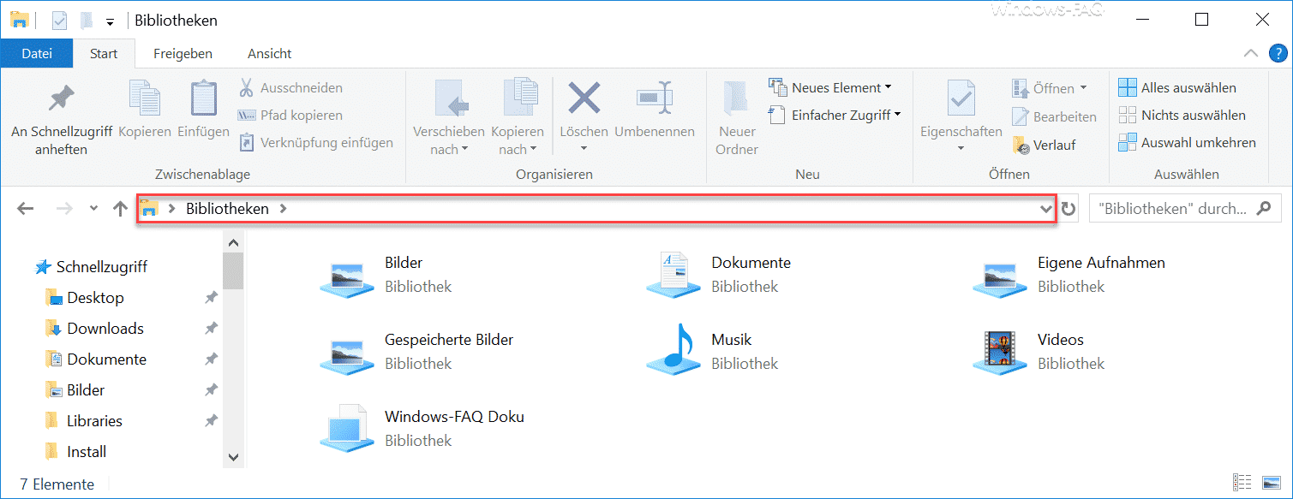Select the Videos library
1293x499 pixels.
pyautogui.click(x=1039, y=352)
